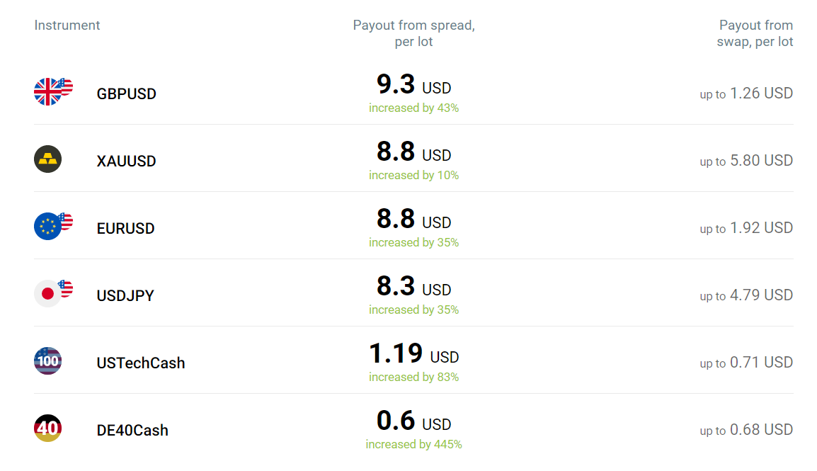Select the DE40Cash instrument name
Viewport: 817px width, 471px height.
point(132,430)
